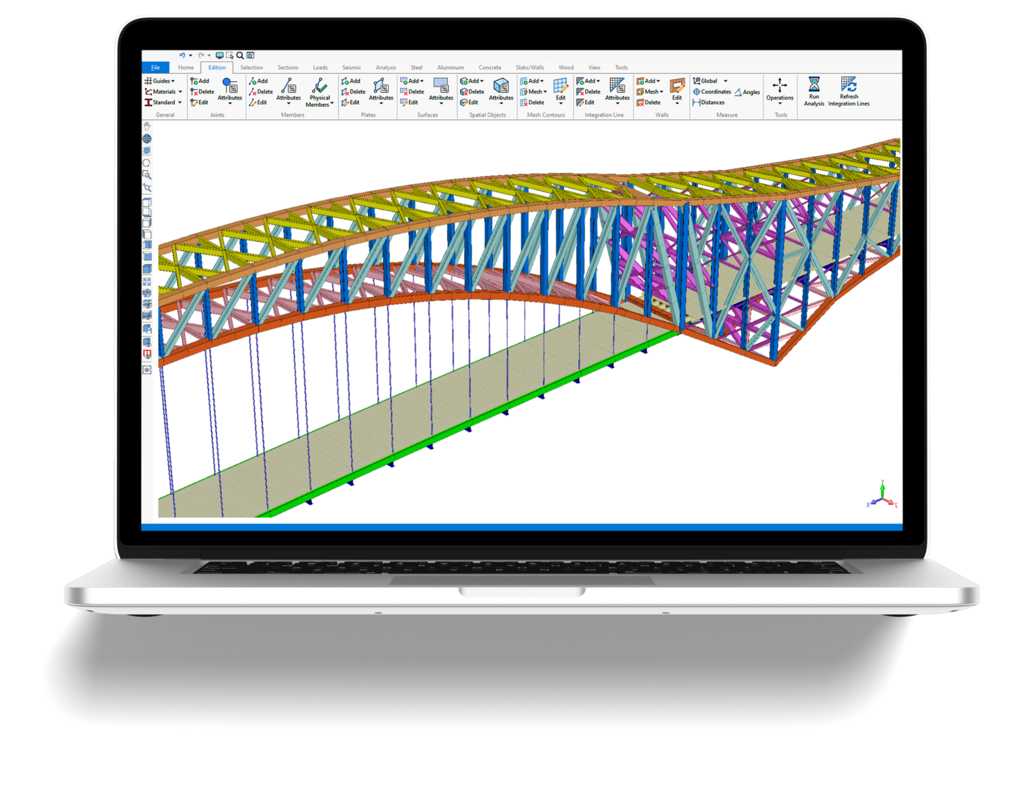Delete a joint using Joints group

click(204, 92)
